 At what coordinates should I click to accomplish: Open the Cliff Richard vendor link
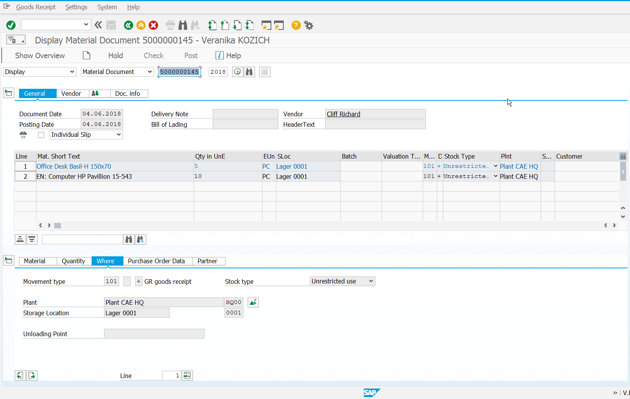point(343,114)
